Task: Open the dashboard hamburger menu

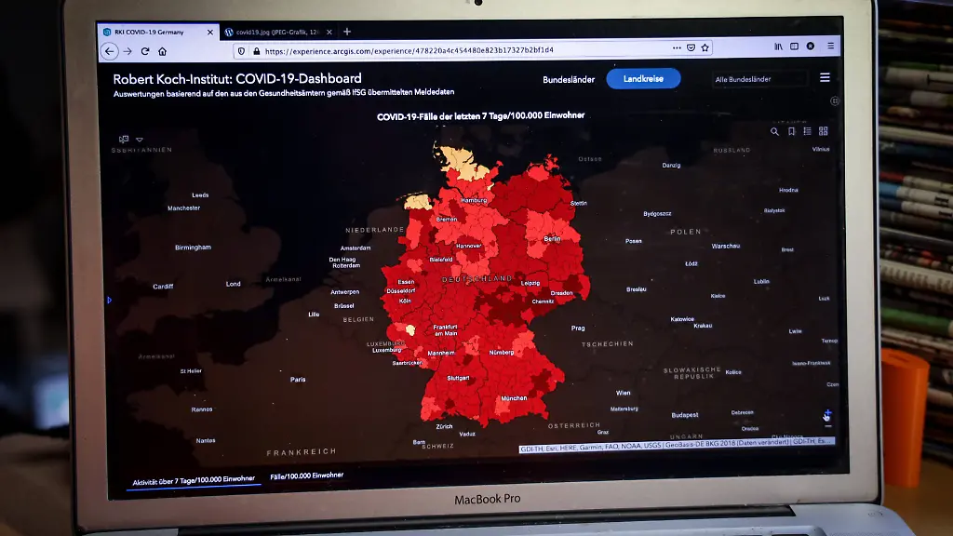Action: pyautogui.click(x=825, y=78)
